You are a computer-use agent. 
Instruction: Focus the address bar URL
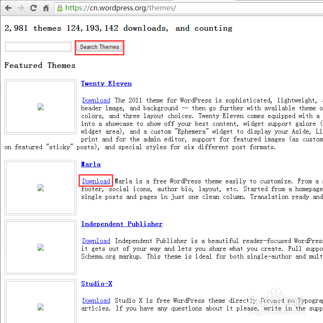[x=120, y=8]
